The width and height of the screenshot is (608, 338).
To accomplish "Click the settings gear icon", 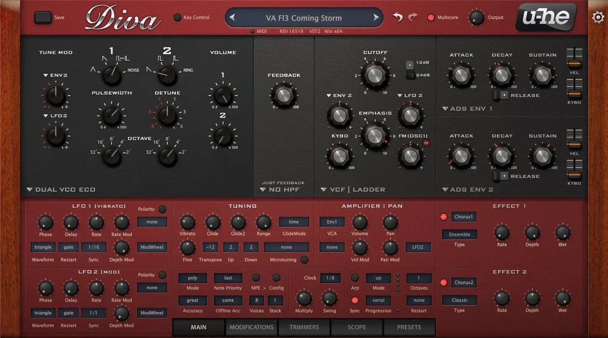I will 598,17.
